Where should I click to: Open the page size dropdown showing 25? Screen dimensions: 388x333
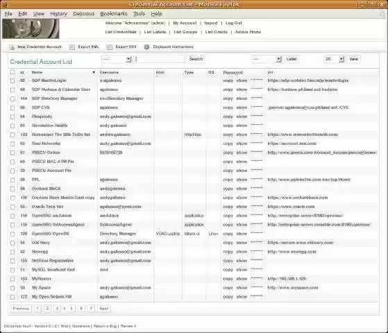tap(334, 59)
